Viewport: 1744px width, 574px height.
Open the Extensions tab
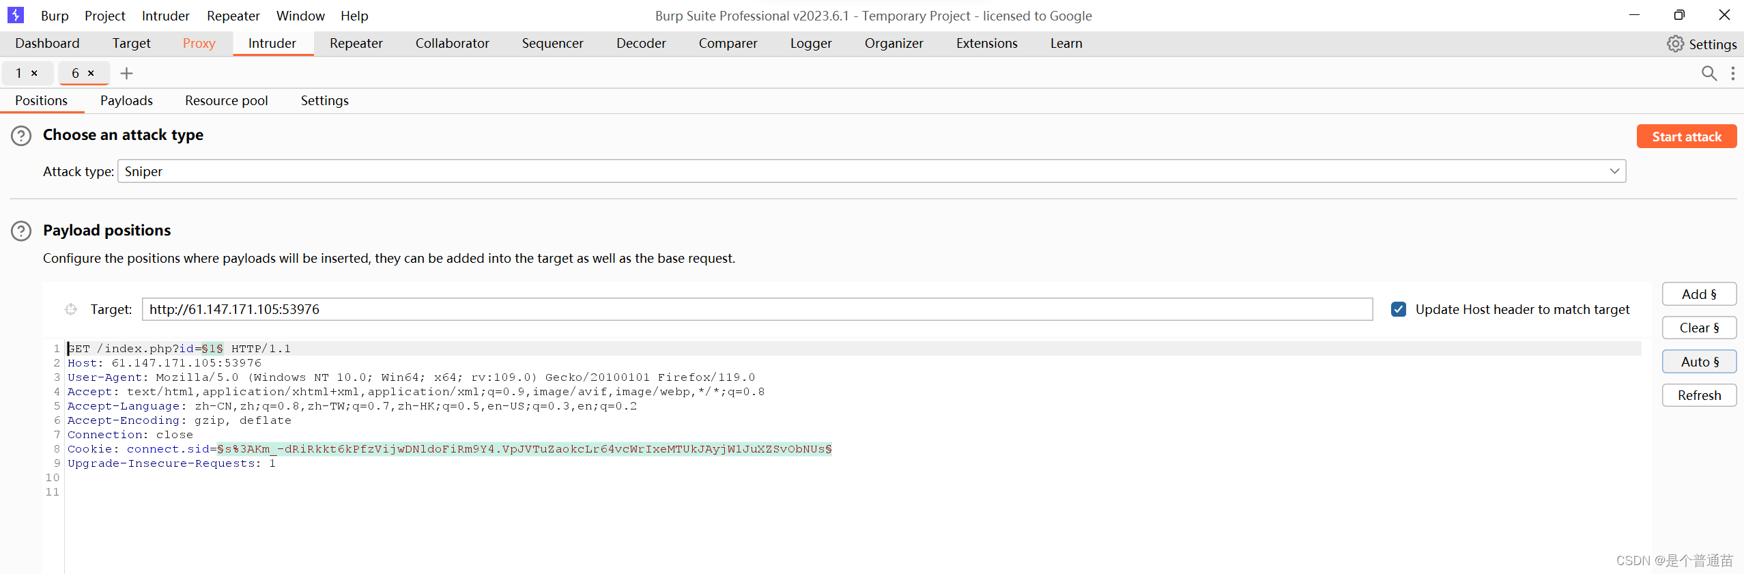[986, 43]
